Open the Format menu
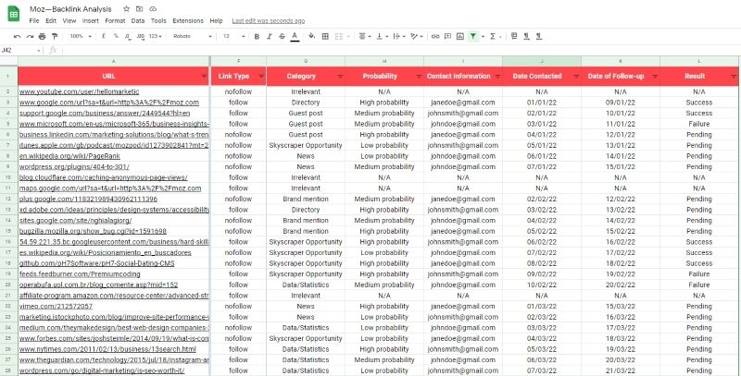 [x=115, y=20]
